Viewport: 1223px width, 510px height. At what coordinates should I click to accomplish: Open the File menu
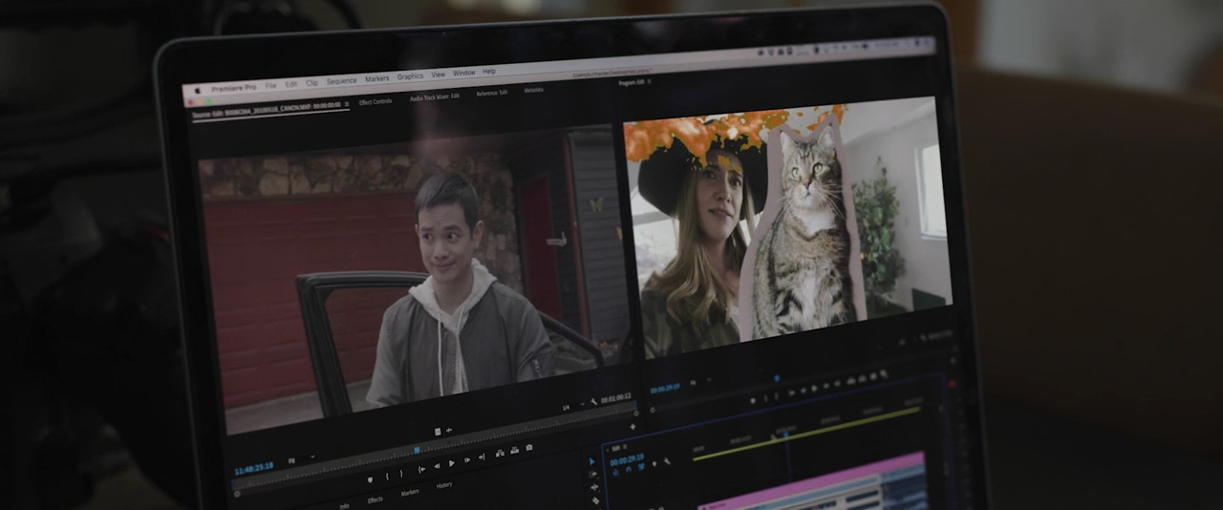tap(270, 85)
